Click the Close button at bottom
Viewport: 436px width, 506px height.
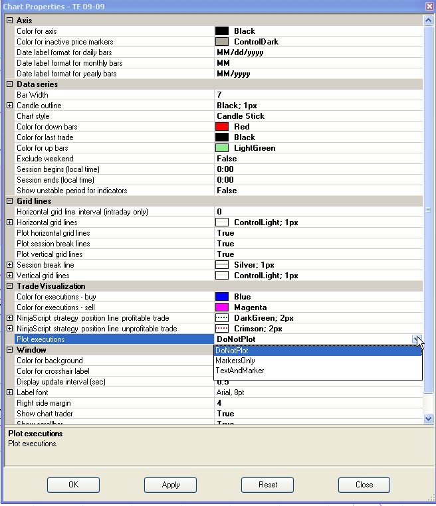(364, 485)
